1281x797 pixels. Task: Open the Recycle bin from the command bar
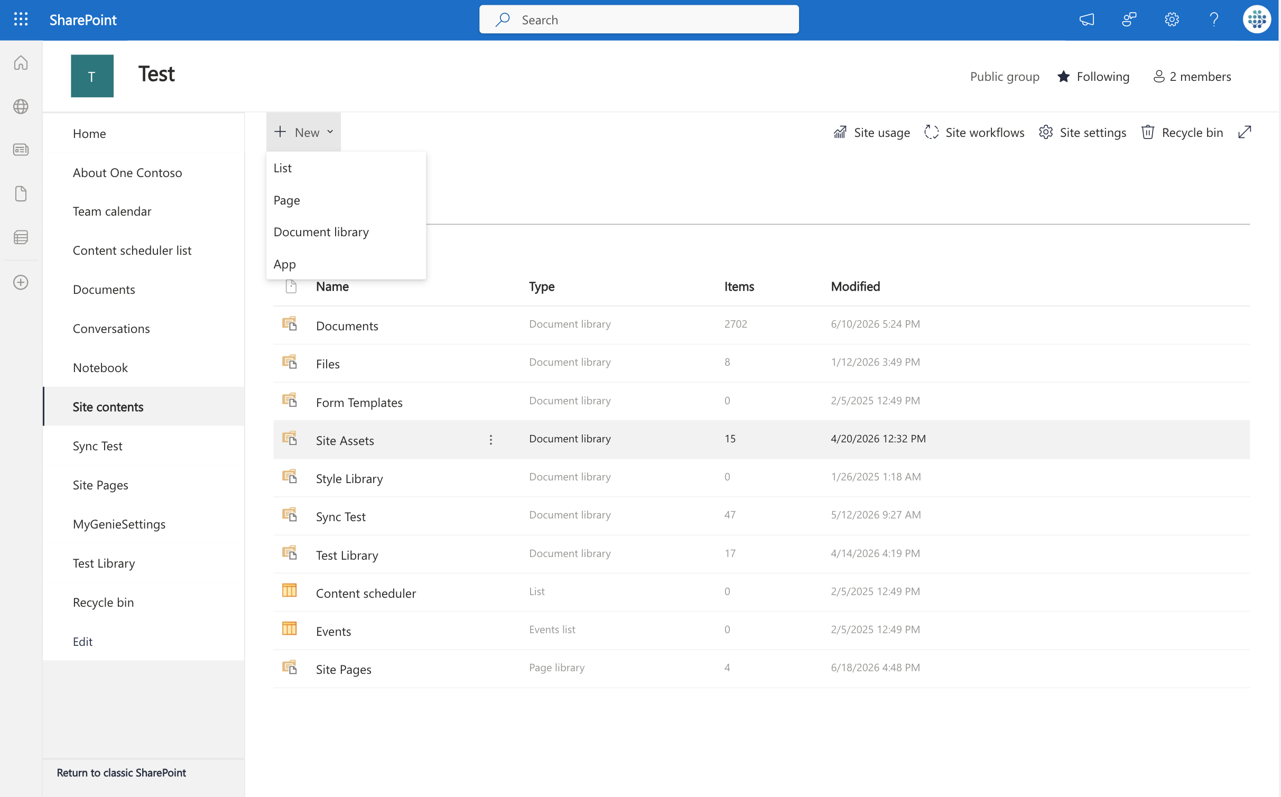(1182, 132)
